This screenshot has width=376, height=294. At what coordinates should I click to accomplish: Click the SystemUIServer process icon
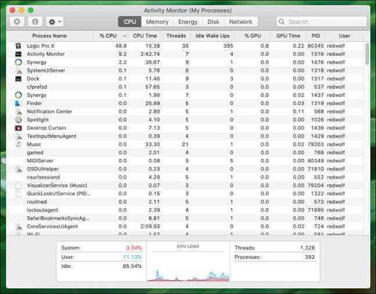click(19, 71)
